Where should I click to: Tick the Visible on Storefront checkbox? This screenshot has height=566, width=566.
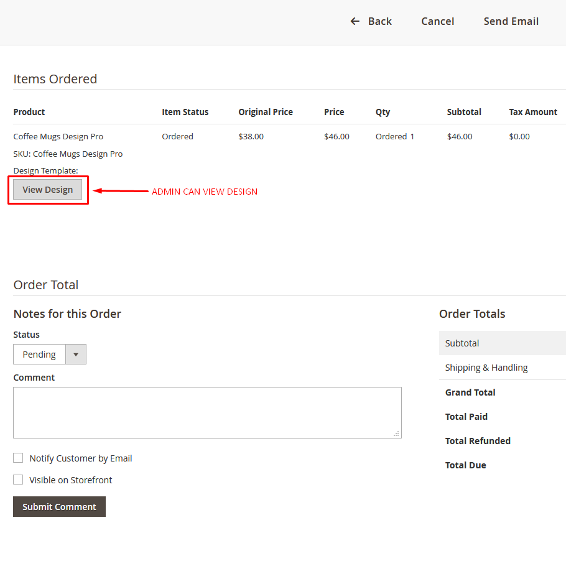click(18, 480)
